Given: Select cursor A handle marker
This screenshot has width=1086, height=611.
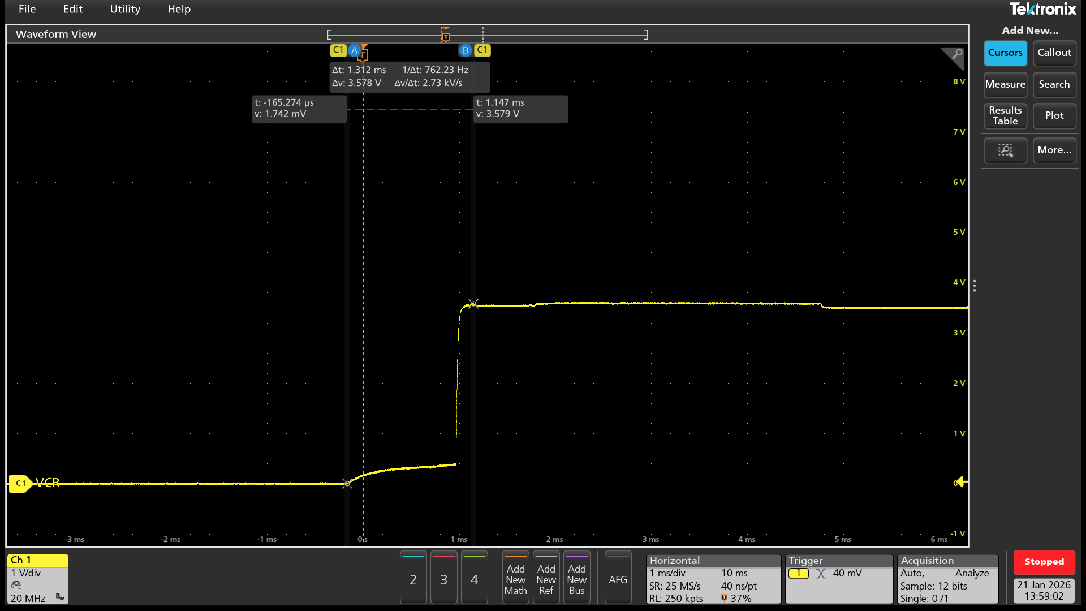Looking at the screenshot, I should pos(354,50).
